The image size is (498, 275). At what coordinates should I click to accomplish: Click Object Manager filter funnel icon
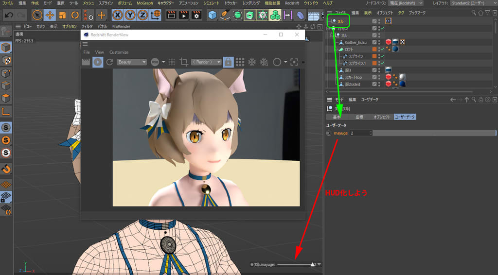point(487,13)
